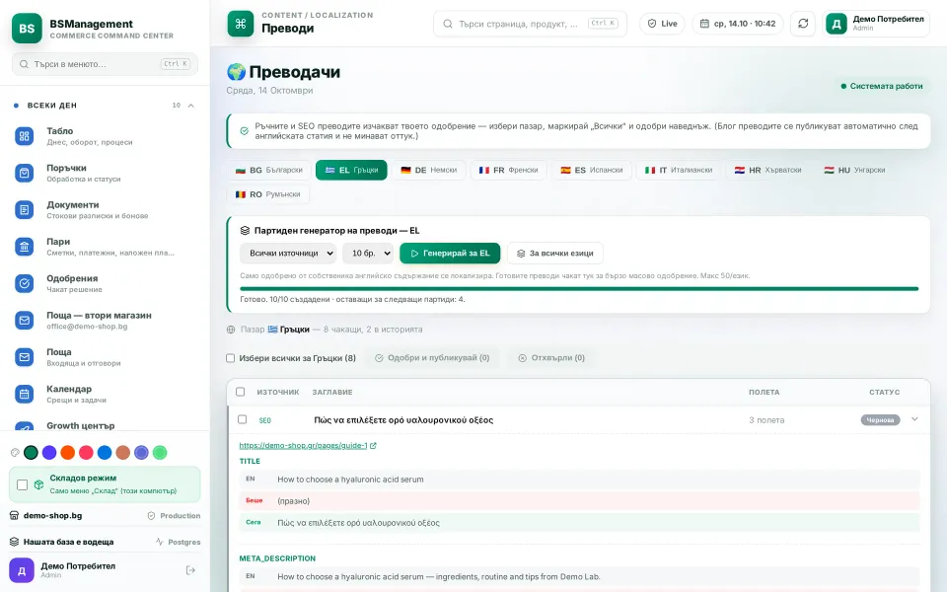Click the calendar icon in date pill

pyautogui.click(x=704, y=24)
